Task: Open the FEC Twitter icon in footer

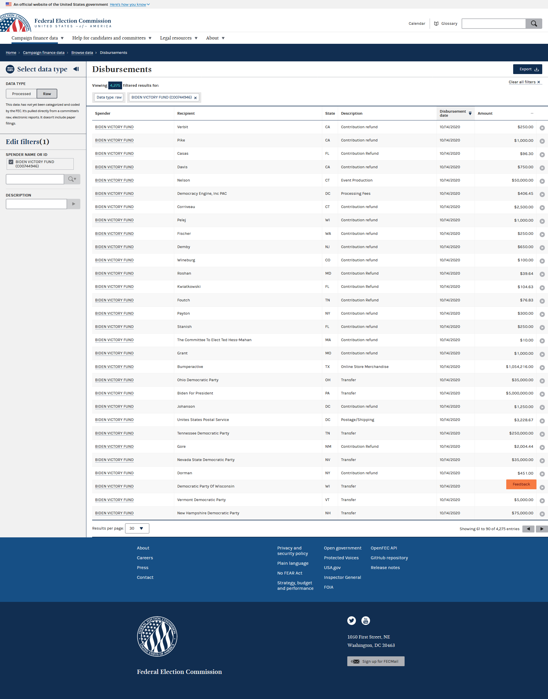Action: pos(351,620)
